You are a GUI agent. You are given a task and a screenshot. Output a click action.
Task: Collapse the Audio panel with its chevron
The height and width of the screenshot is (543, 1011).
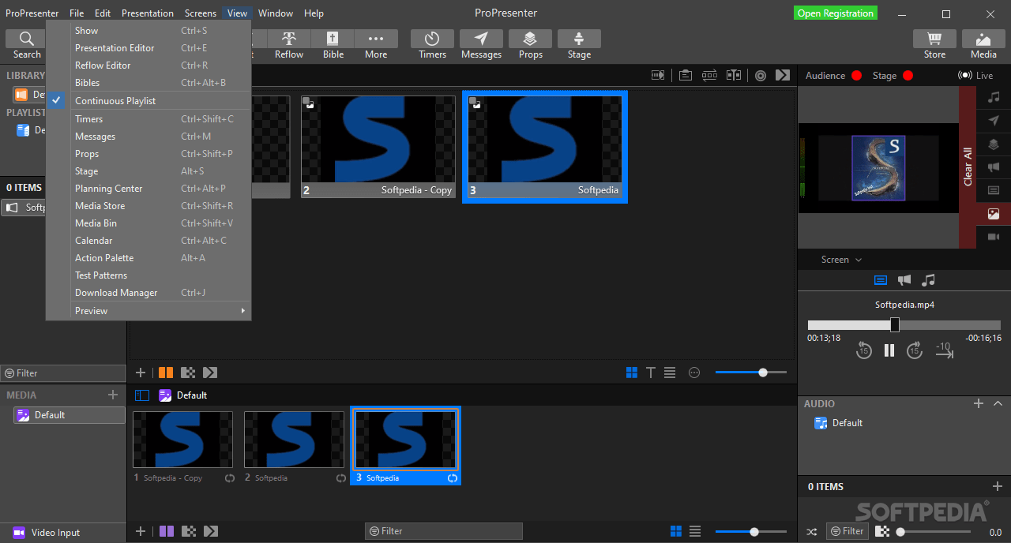998,403
